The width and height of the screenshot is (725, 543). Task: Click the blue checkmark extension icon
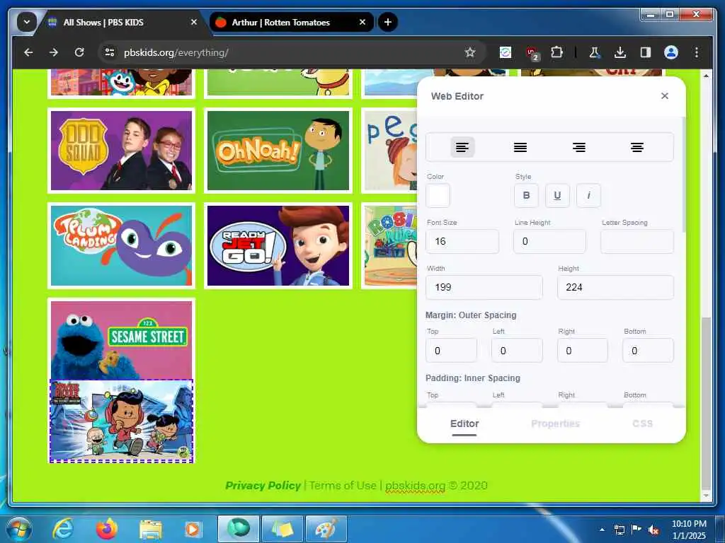click(506, 52)
